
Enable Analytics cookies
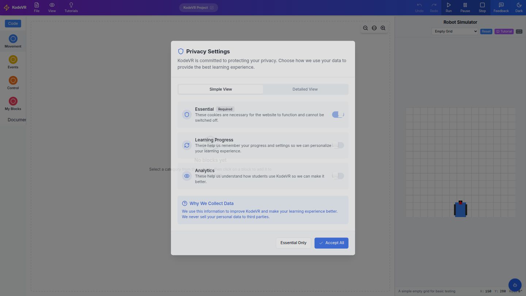(x=338, y=176)
